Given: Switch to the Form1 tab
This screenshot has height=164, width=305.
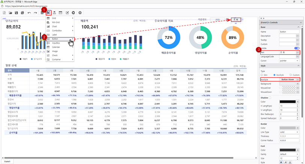Looking at the screenshot, I should pyautogui.click(x=7, y=161).
